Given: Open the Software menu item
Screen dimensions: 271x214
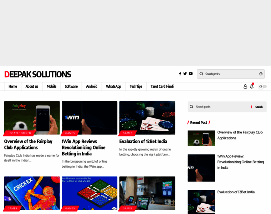Looking at the screenshot, I should [71, 86].
